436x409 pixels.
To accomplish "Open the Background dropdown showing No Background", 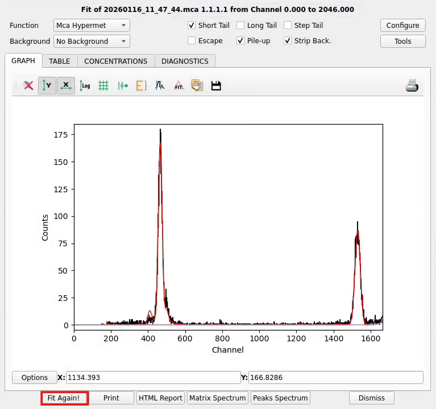I will (92, 41).
